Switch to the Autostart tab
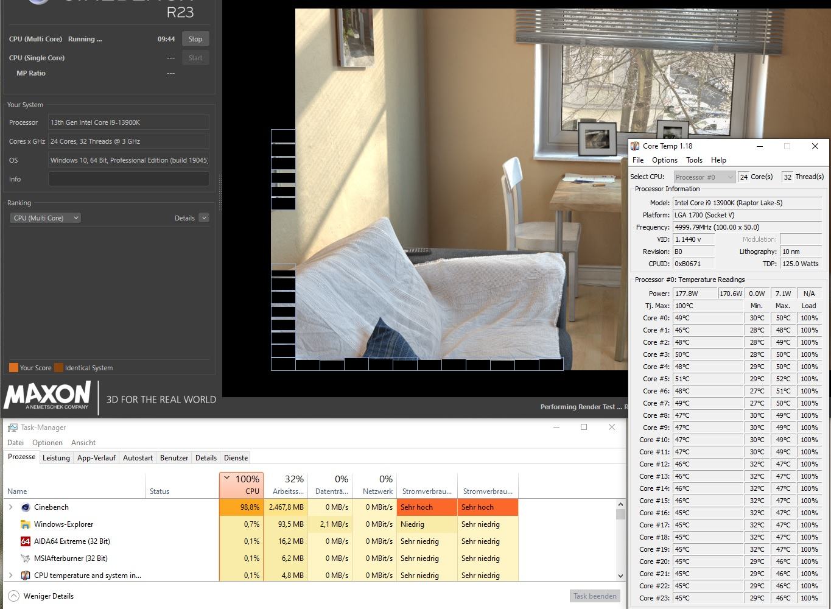This screenshot has height=609, width=831. [138, 458]
